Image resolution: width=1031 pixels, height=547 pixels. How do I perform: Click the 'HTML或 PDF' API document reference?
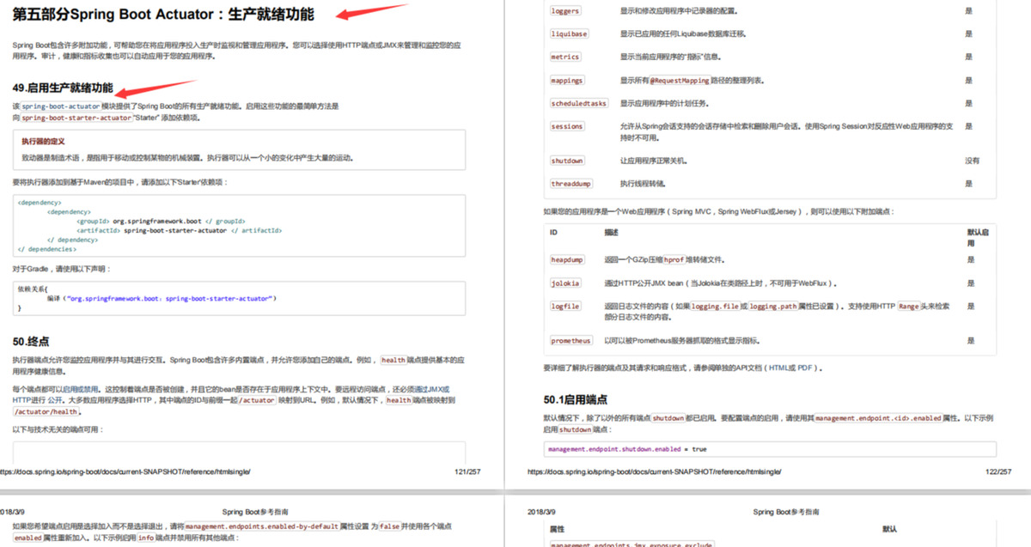(792, 368)
